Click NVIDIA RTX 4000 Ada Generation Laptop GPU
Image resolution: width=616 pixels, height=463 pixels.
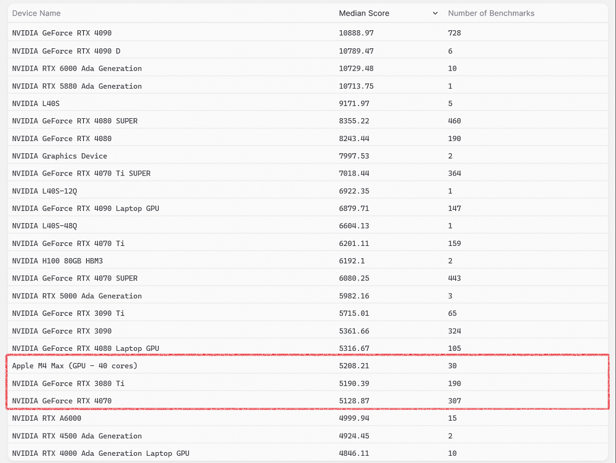click(101, 453)
